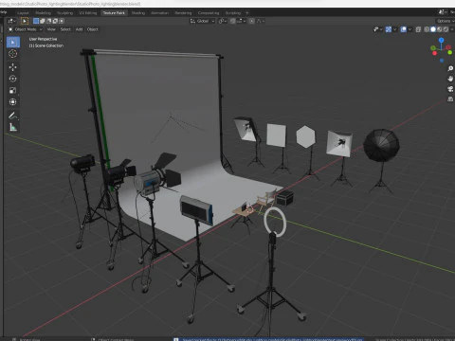Toggle snapping magnet button
The width and height of the screenshot is (455, 341).
pos(233,21)
